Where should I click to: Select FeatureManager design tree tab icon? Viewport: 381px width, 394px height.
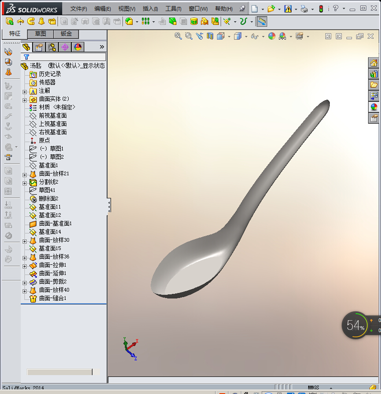[x=26, y=47]
